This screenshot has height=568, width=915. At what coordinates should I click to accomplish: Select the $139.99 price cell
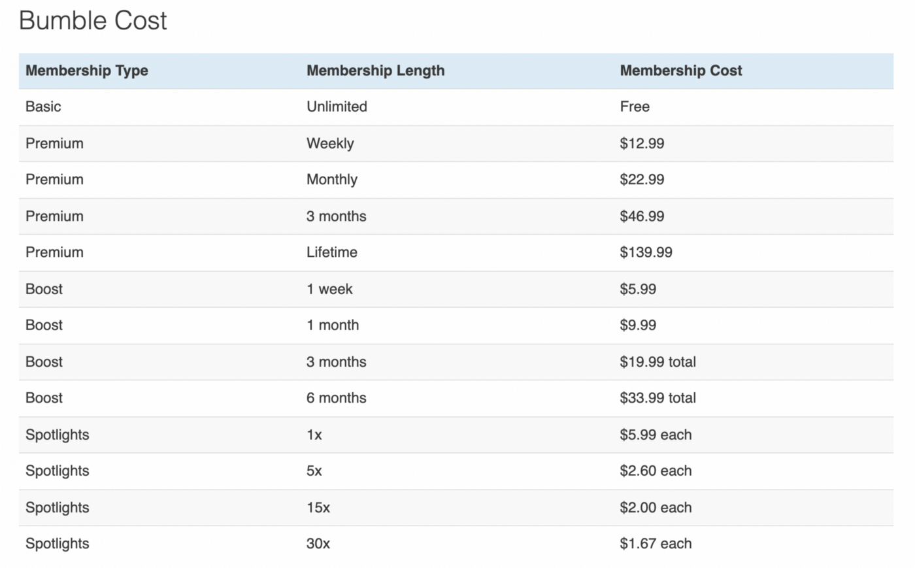click(646, 252)
